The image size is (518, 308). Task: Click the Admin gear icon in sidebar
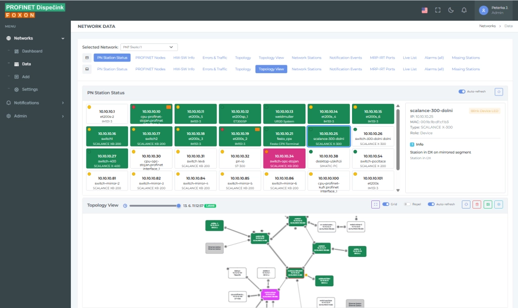coord(9,116)
